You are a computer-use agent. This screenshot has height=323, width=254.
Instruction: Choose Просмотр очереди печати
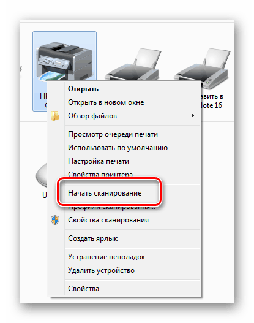pos(113,134)
